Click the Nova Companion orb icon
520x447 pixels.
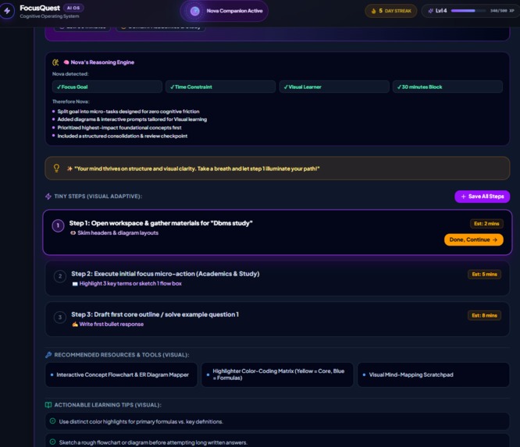[195, 11]
